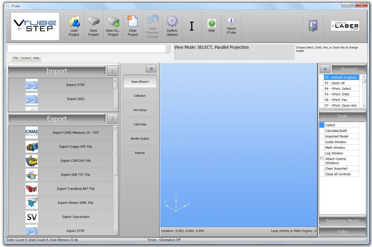Click the Load Project icon

[x=74, y=22]
